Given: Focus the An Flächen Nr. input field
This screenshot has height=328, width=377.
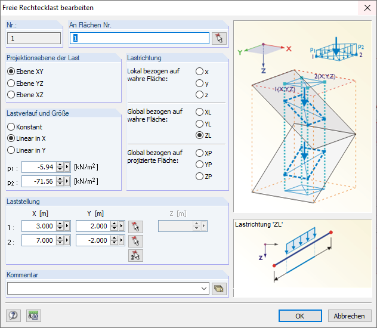Looking at the screenshot, I should click(140, 38).
